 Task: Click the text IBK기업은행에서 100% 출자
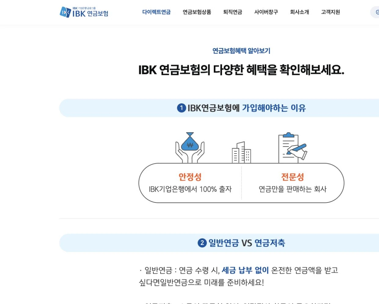click(x=190, y=189)
